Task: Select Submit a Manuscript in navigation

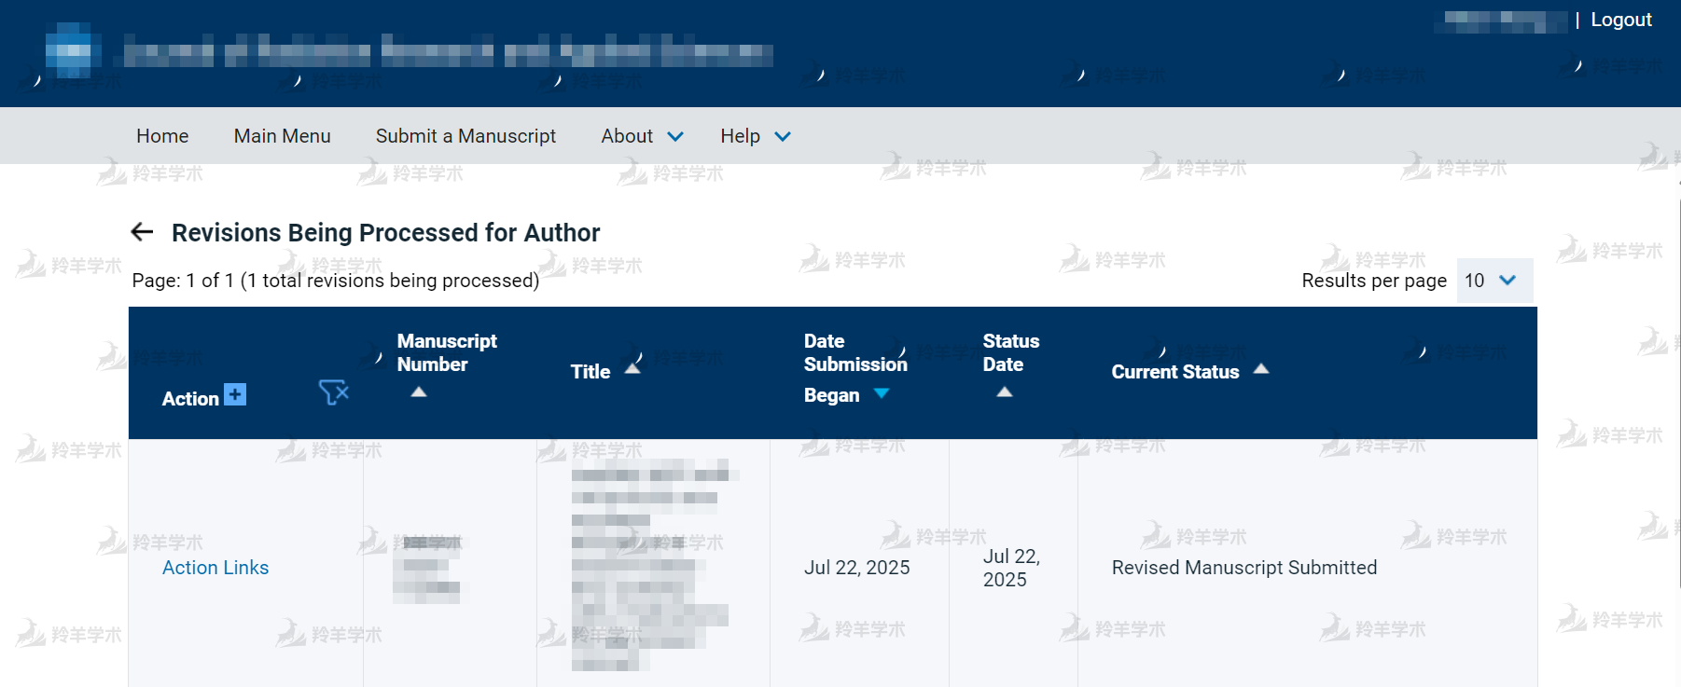Action: pyautogui.click(x=465, y=136)
